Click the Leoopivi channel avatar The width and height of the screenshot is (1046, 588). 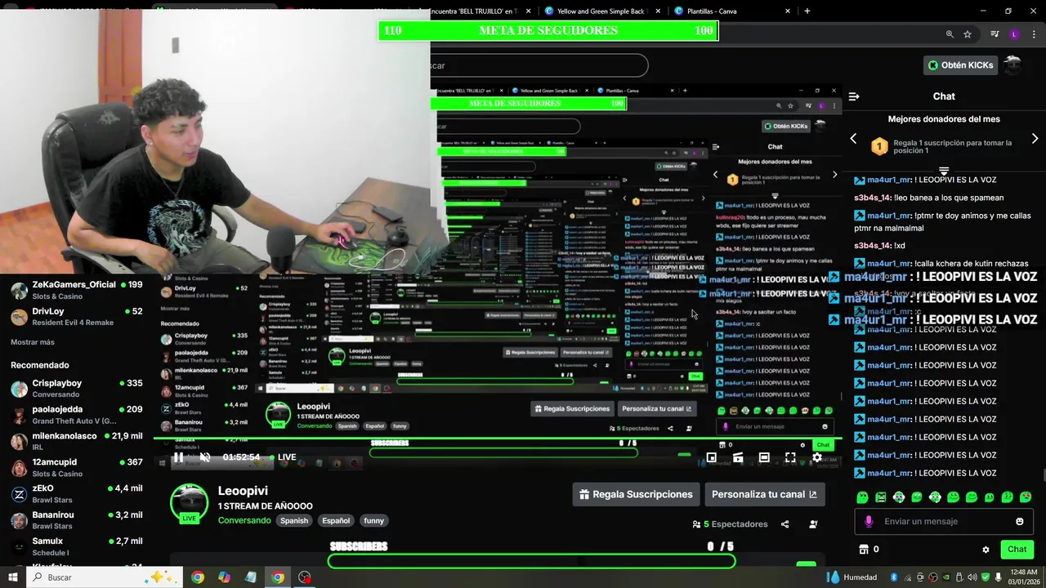coord(189,502)
